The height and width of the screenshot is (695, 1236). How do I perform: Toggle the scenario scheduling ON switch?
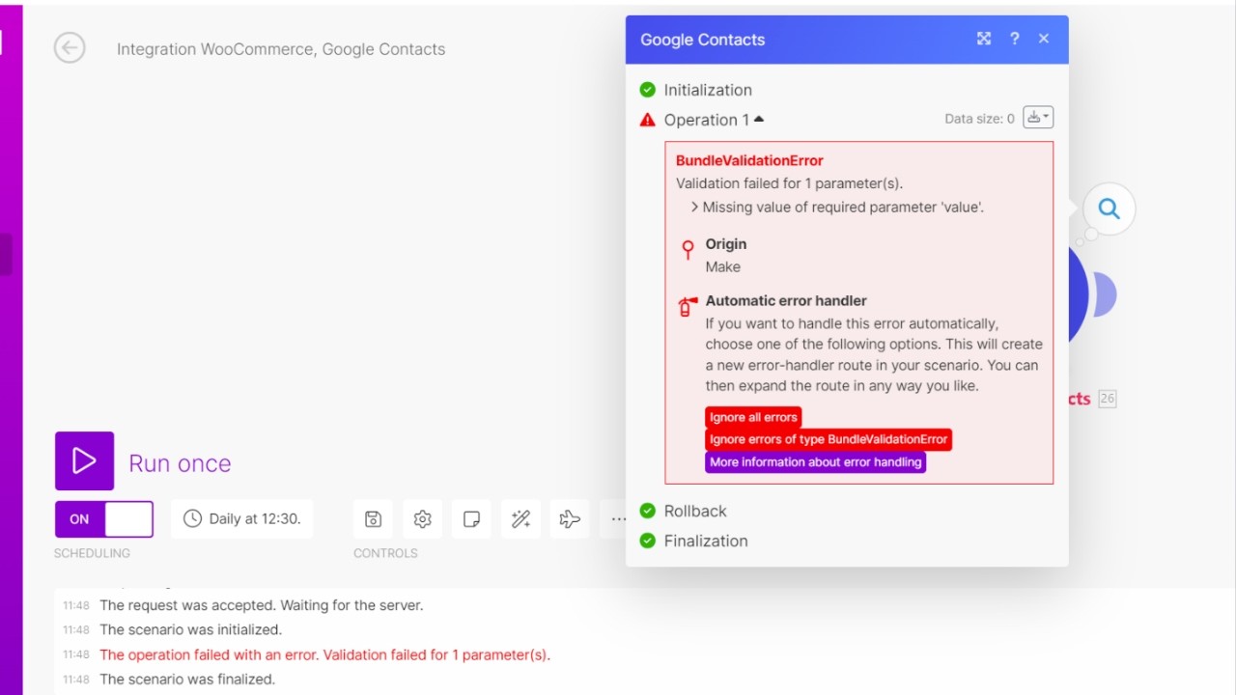[104, 519]
